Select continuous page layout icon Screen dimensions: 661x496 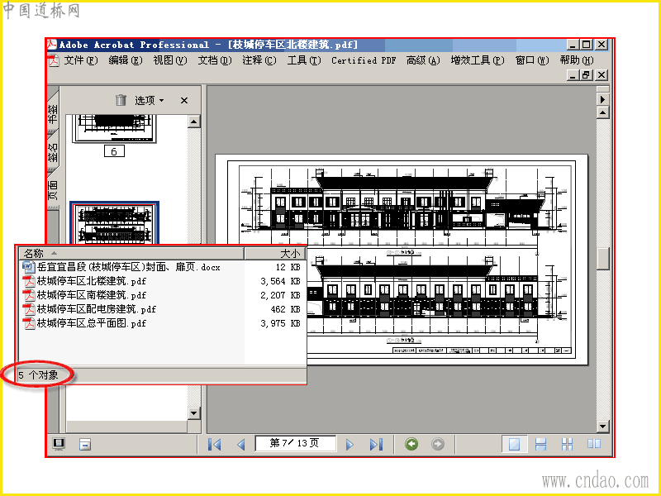tap(540, 444)
